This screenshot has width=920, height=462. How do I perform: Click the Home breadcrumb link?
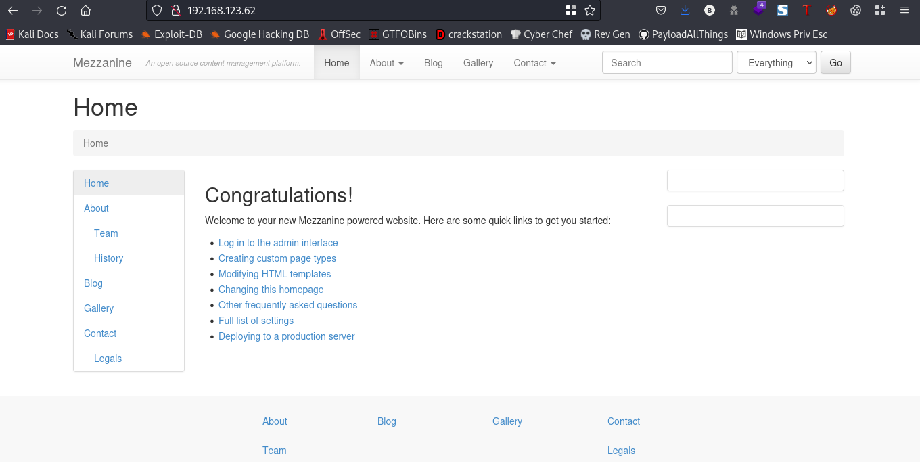[x=95, y=143]
